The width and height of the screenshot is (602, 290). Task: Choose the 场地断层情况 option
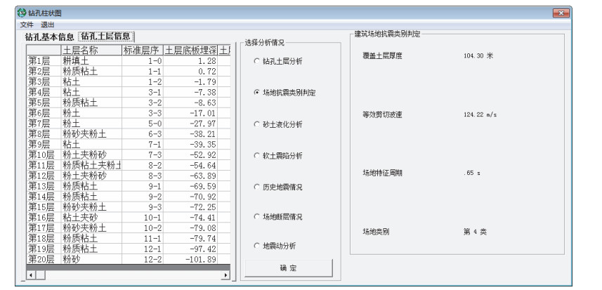point(256,217)
